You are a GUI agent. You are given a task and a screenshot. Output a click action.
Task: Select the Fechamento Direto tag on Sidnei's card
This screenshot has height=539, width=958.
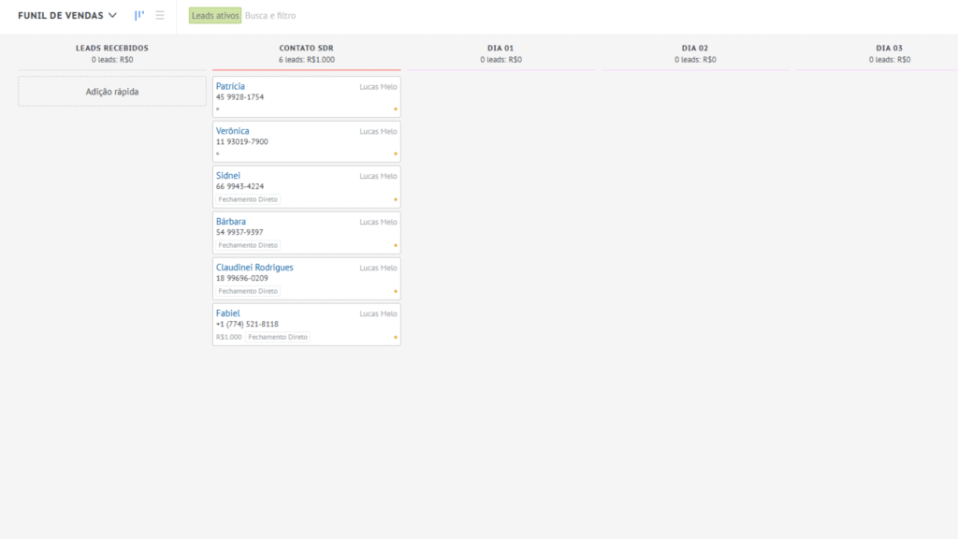point(248,199)
